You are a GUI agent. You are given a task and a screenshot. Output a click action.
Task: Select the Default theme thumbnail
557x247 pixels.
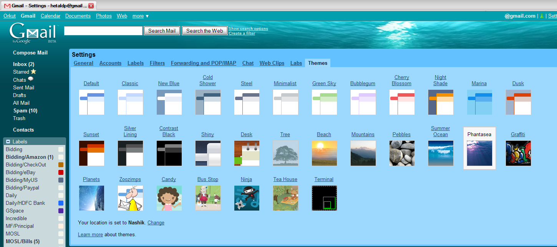[91, 102]
